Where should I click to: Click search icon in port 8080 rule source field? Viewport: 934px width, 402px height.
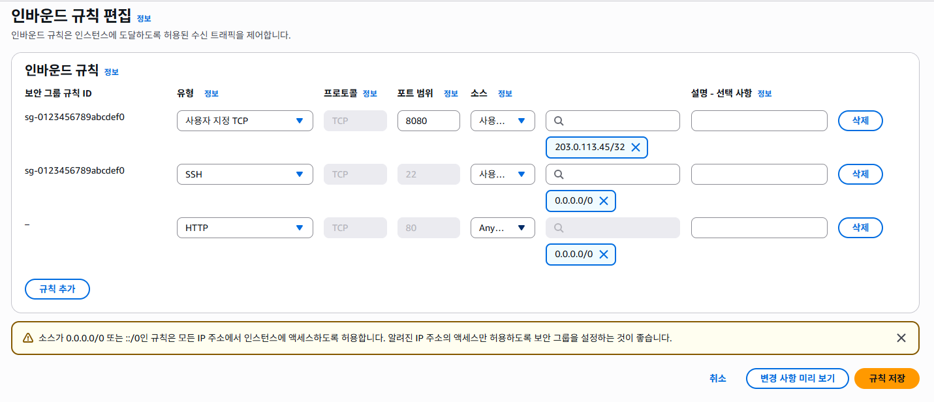pos(559,121)
